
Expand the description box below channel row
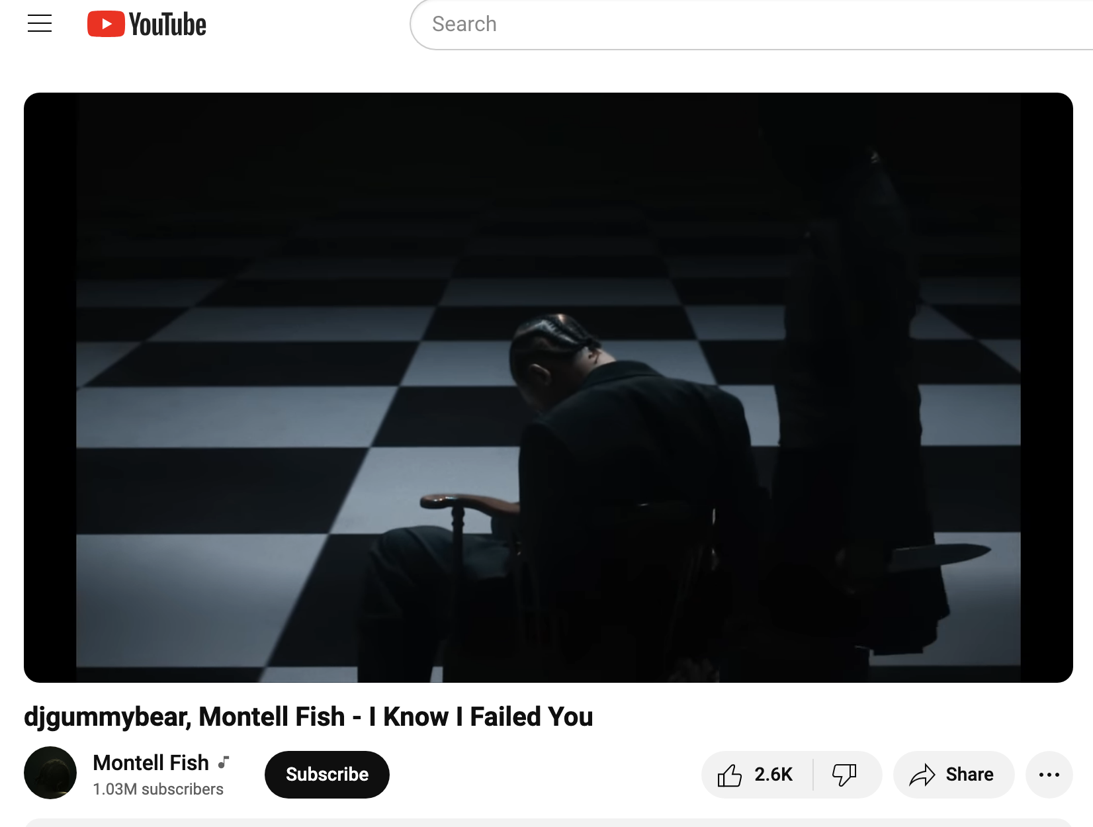point(548,823)
